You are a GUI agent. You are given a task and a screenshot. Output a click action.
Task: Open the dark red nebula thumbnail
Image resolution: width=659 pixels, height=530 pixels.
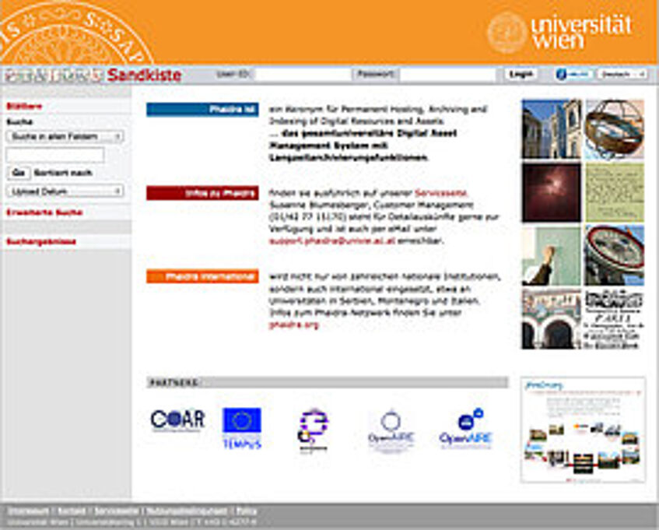pos(552,192)
